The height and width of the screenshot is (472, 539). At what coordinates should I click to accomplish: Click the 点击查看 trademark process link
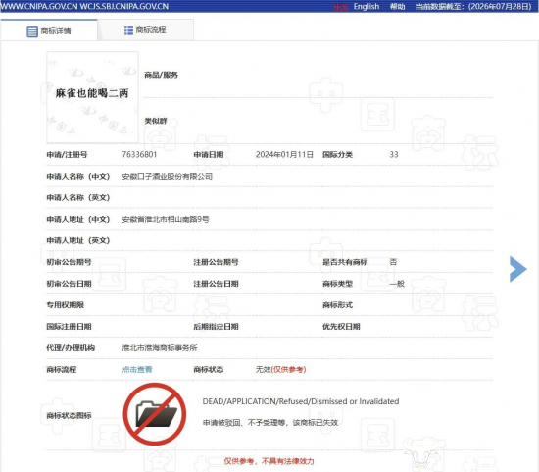coord(137,369)
